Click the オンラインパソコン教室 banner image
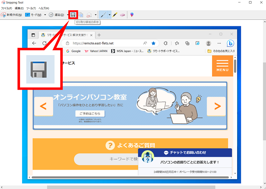Viewport: 266px width, 189px height. tap(130, 106)
